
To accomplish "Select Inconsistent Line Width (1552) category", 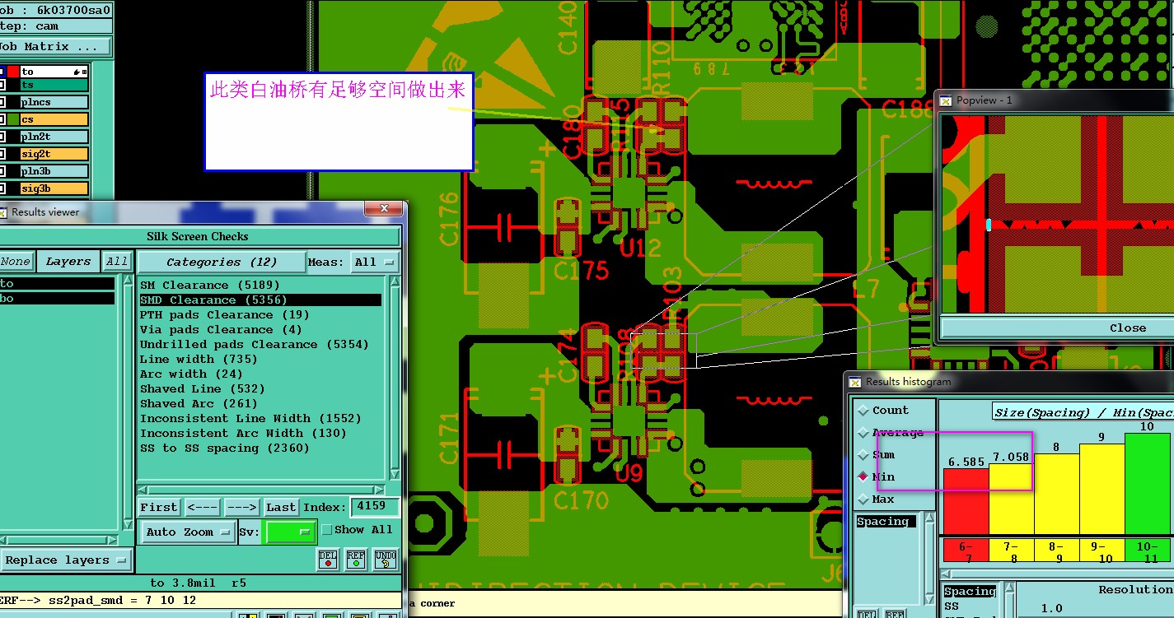I will coord(250,419).
